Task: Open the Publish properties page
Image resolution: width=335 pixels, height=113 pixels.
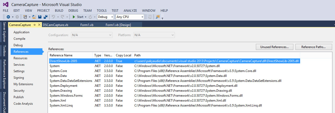Action: coord(18,97)
